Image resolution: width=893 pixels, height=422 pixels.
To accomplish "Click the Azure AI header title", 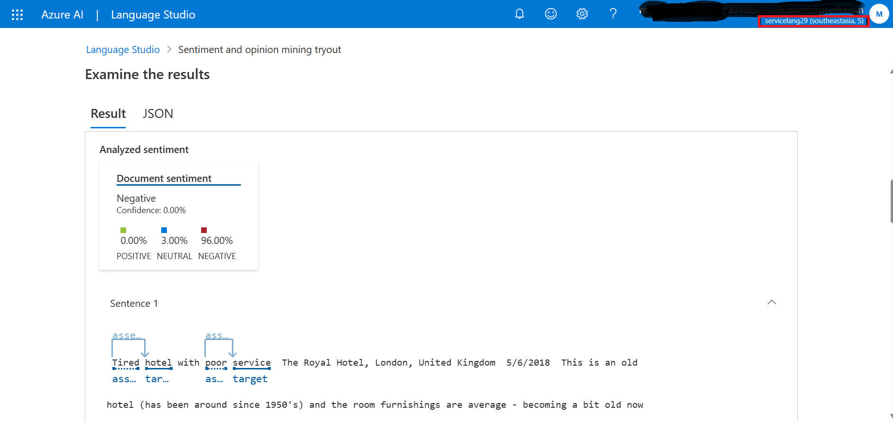I will tap(62, 15).
